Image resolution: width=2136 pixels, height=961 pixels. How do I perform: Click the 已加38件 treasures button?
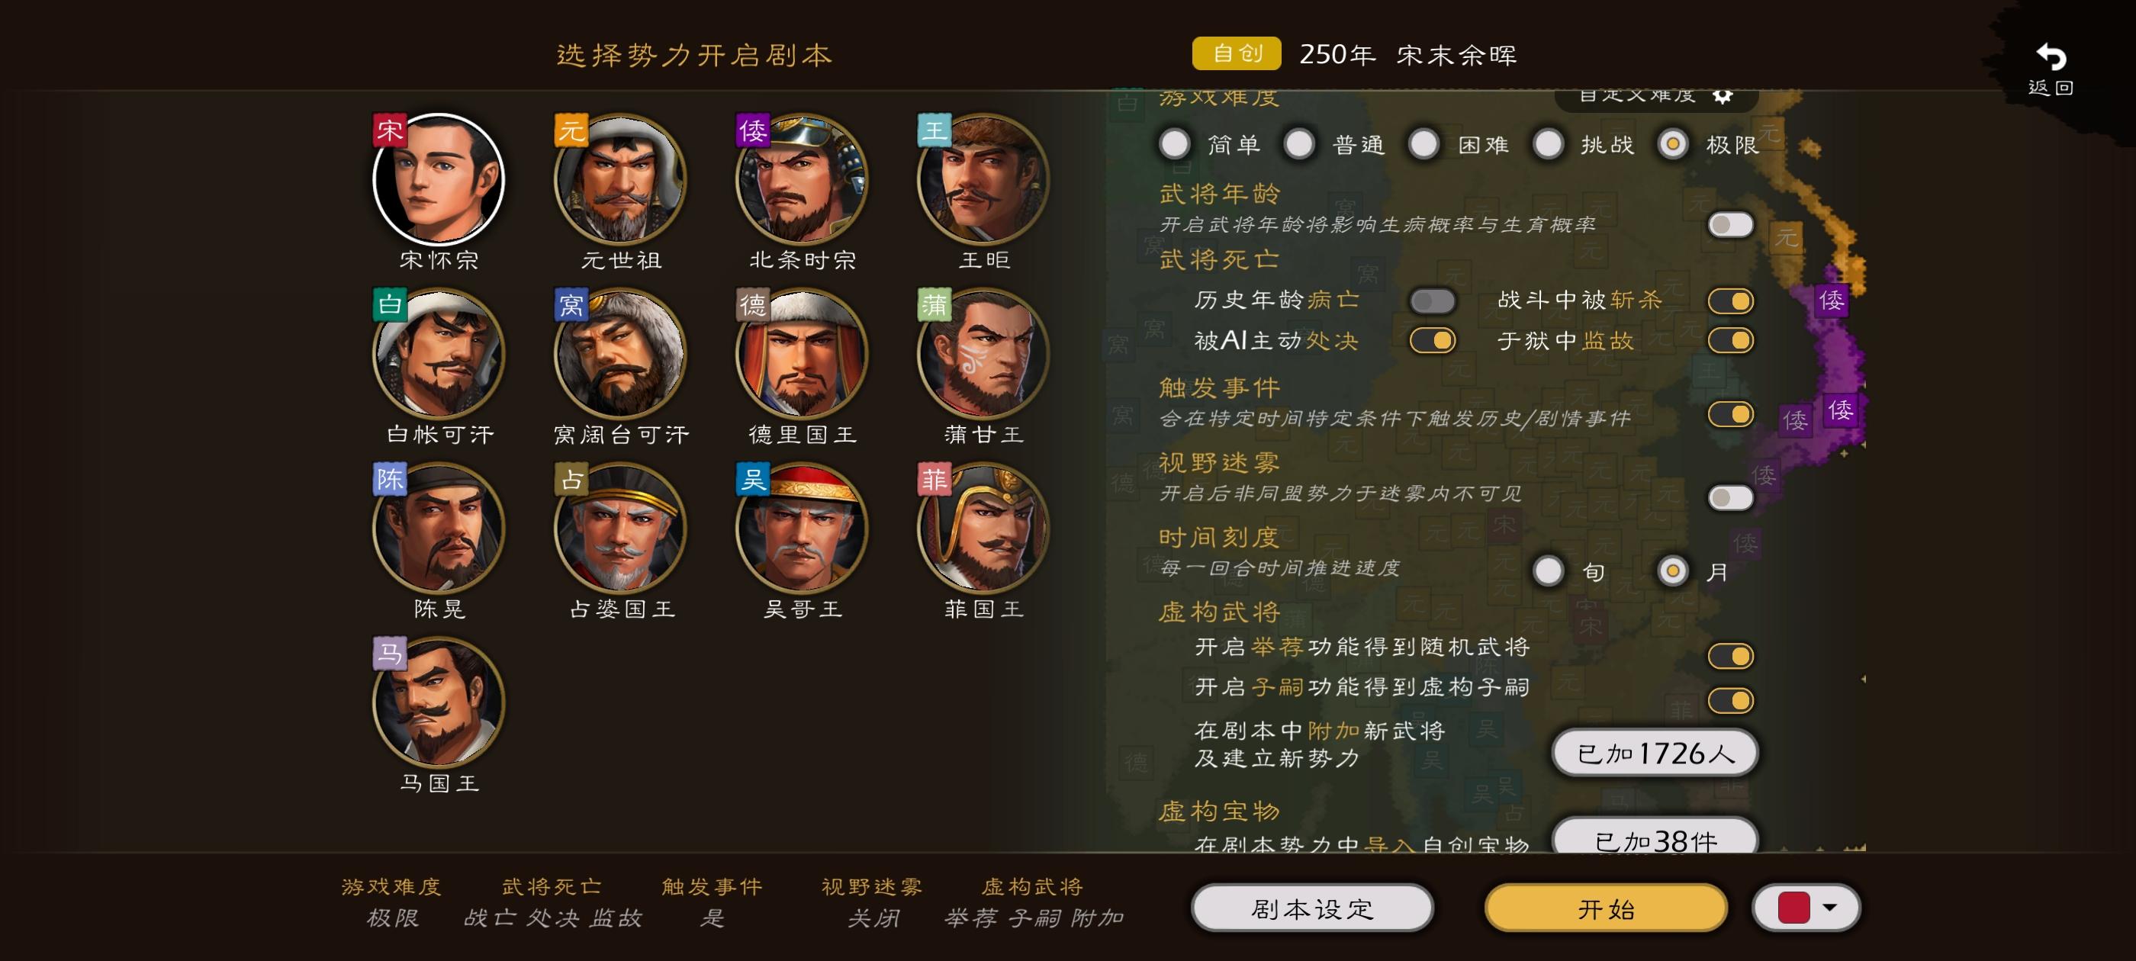pos(1655,837)
